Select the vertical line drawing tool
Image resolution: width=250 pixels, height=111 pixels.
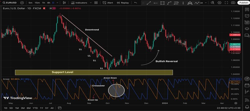pyautogui.click(x=183, y=3)
